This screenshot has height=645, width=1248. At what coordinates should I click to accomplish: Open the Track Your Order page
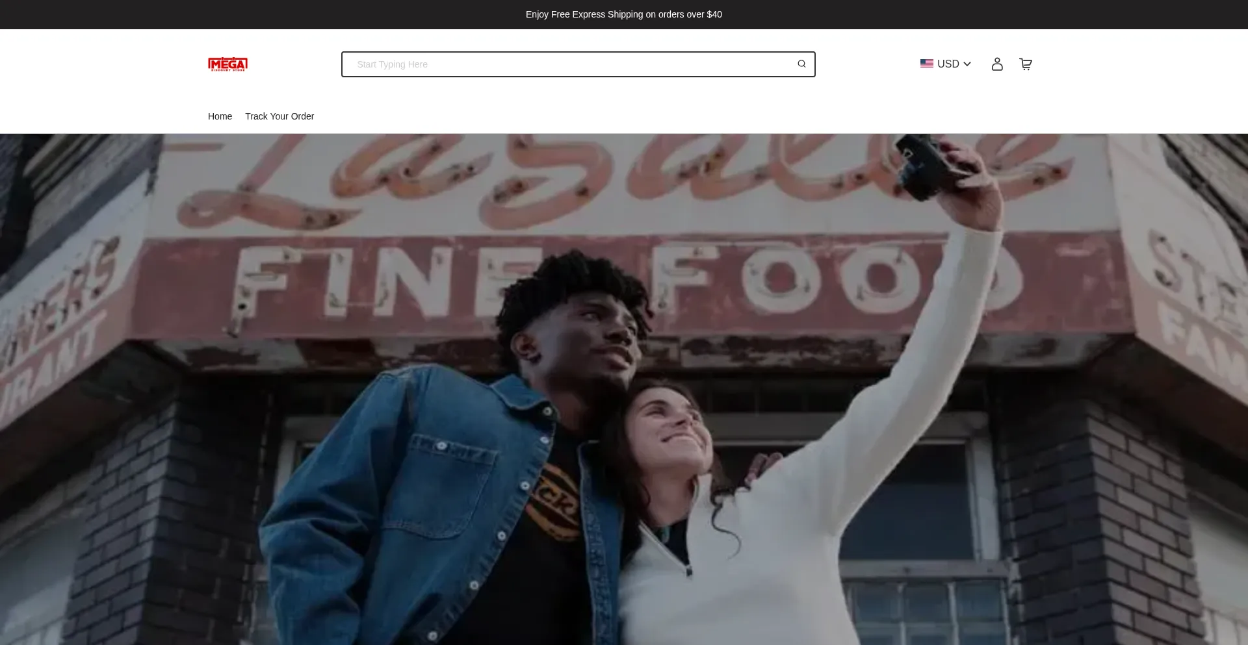click(x=279, y=116)
